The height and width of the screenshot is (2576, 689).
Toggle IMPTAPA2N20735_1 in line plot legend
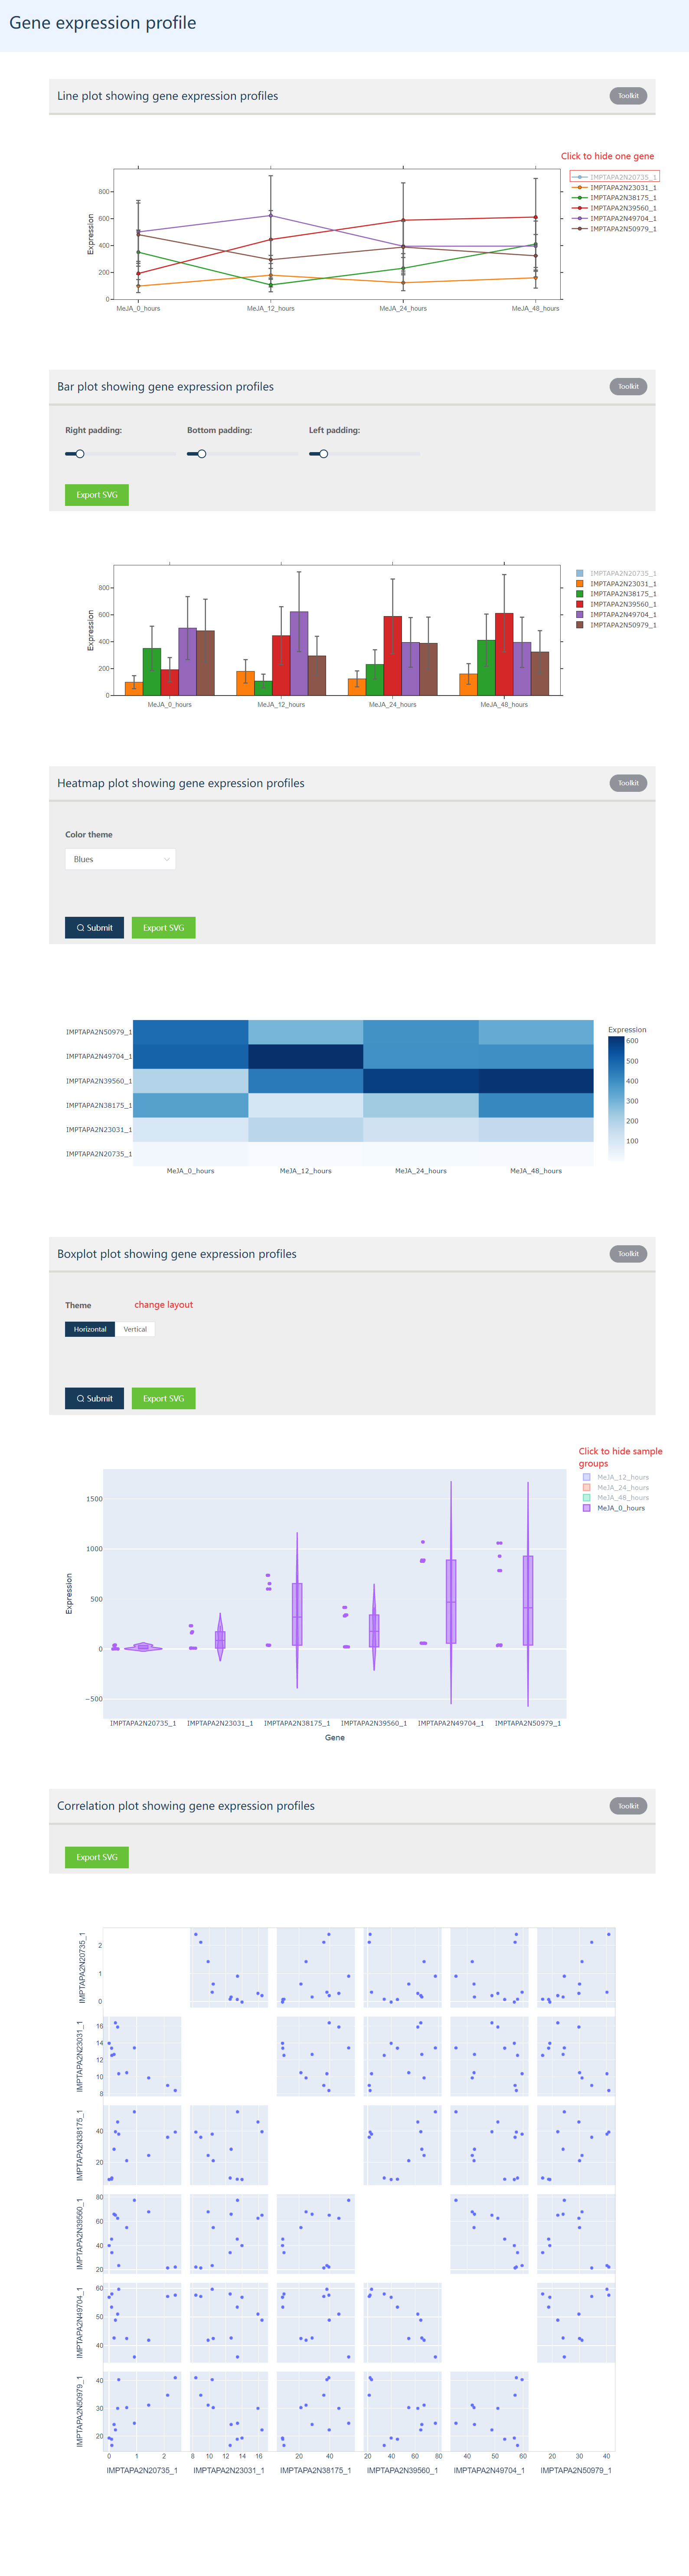pyautogui.click(x=615, y=177)
